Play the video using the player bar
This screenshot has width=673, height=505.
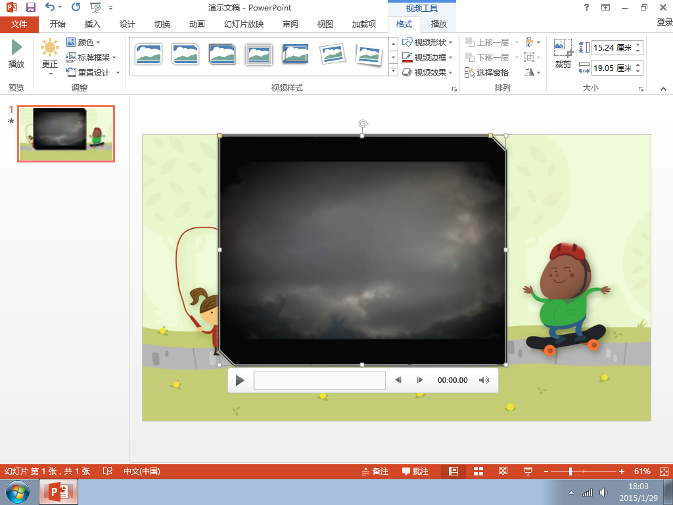click(241, 380)
